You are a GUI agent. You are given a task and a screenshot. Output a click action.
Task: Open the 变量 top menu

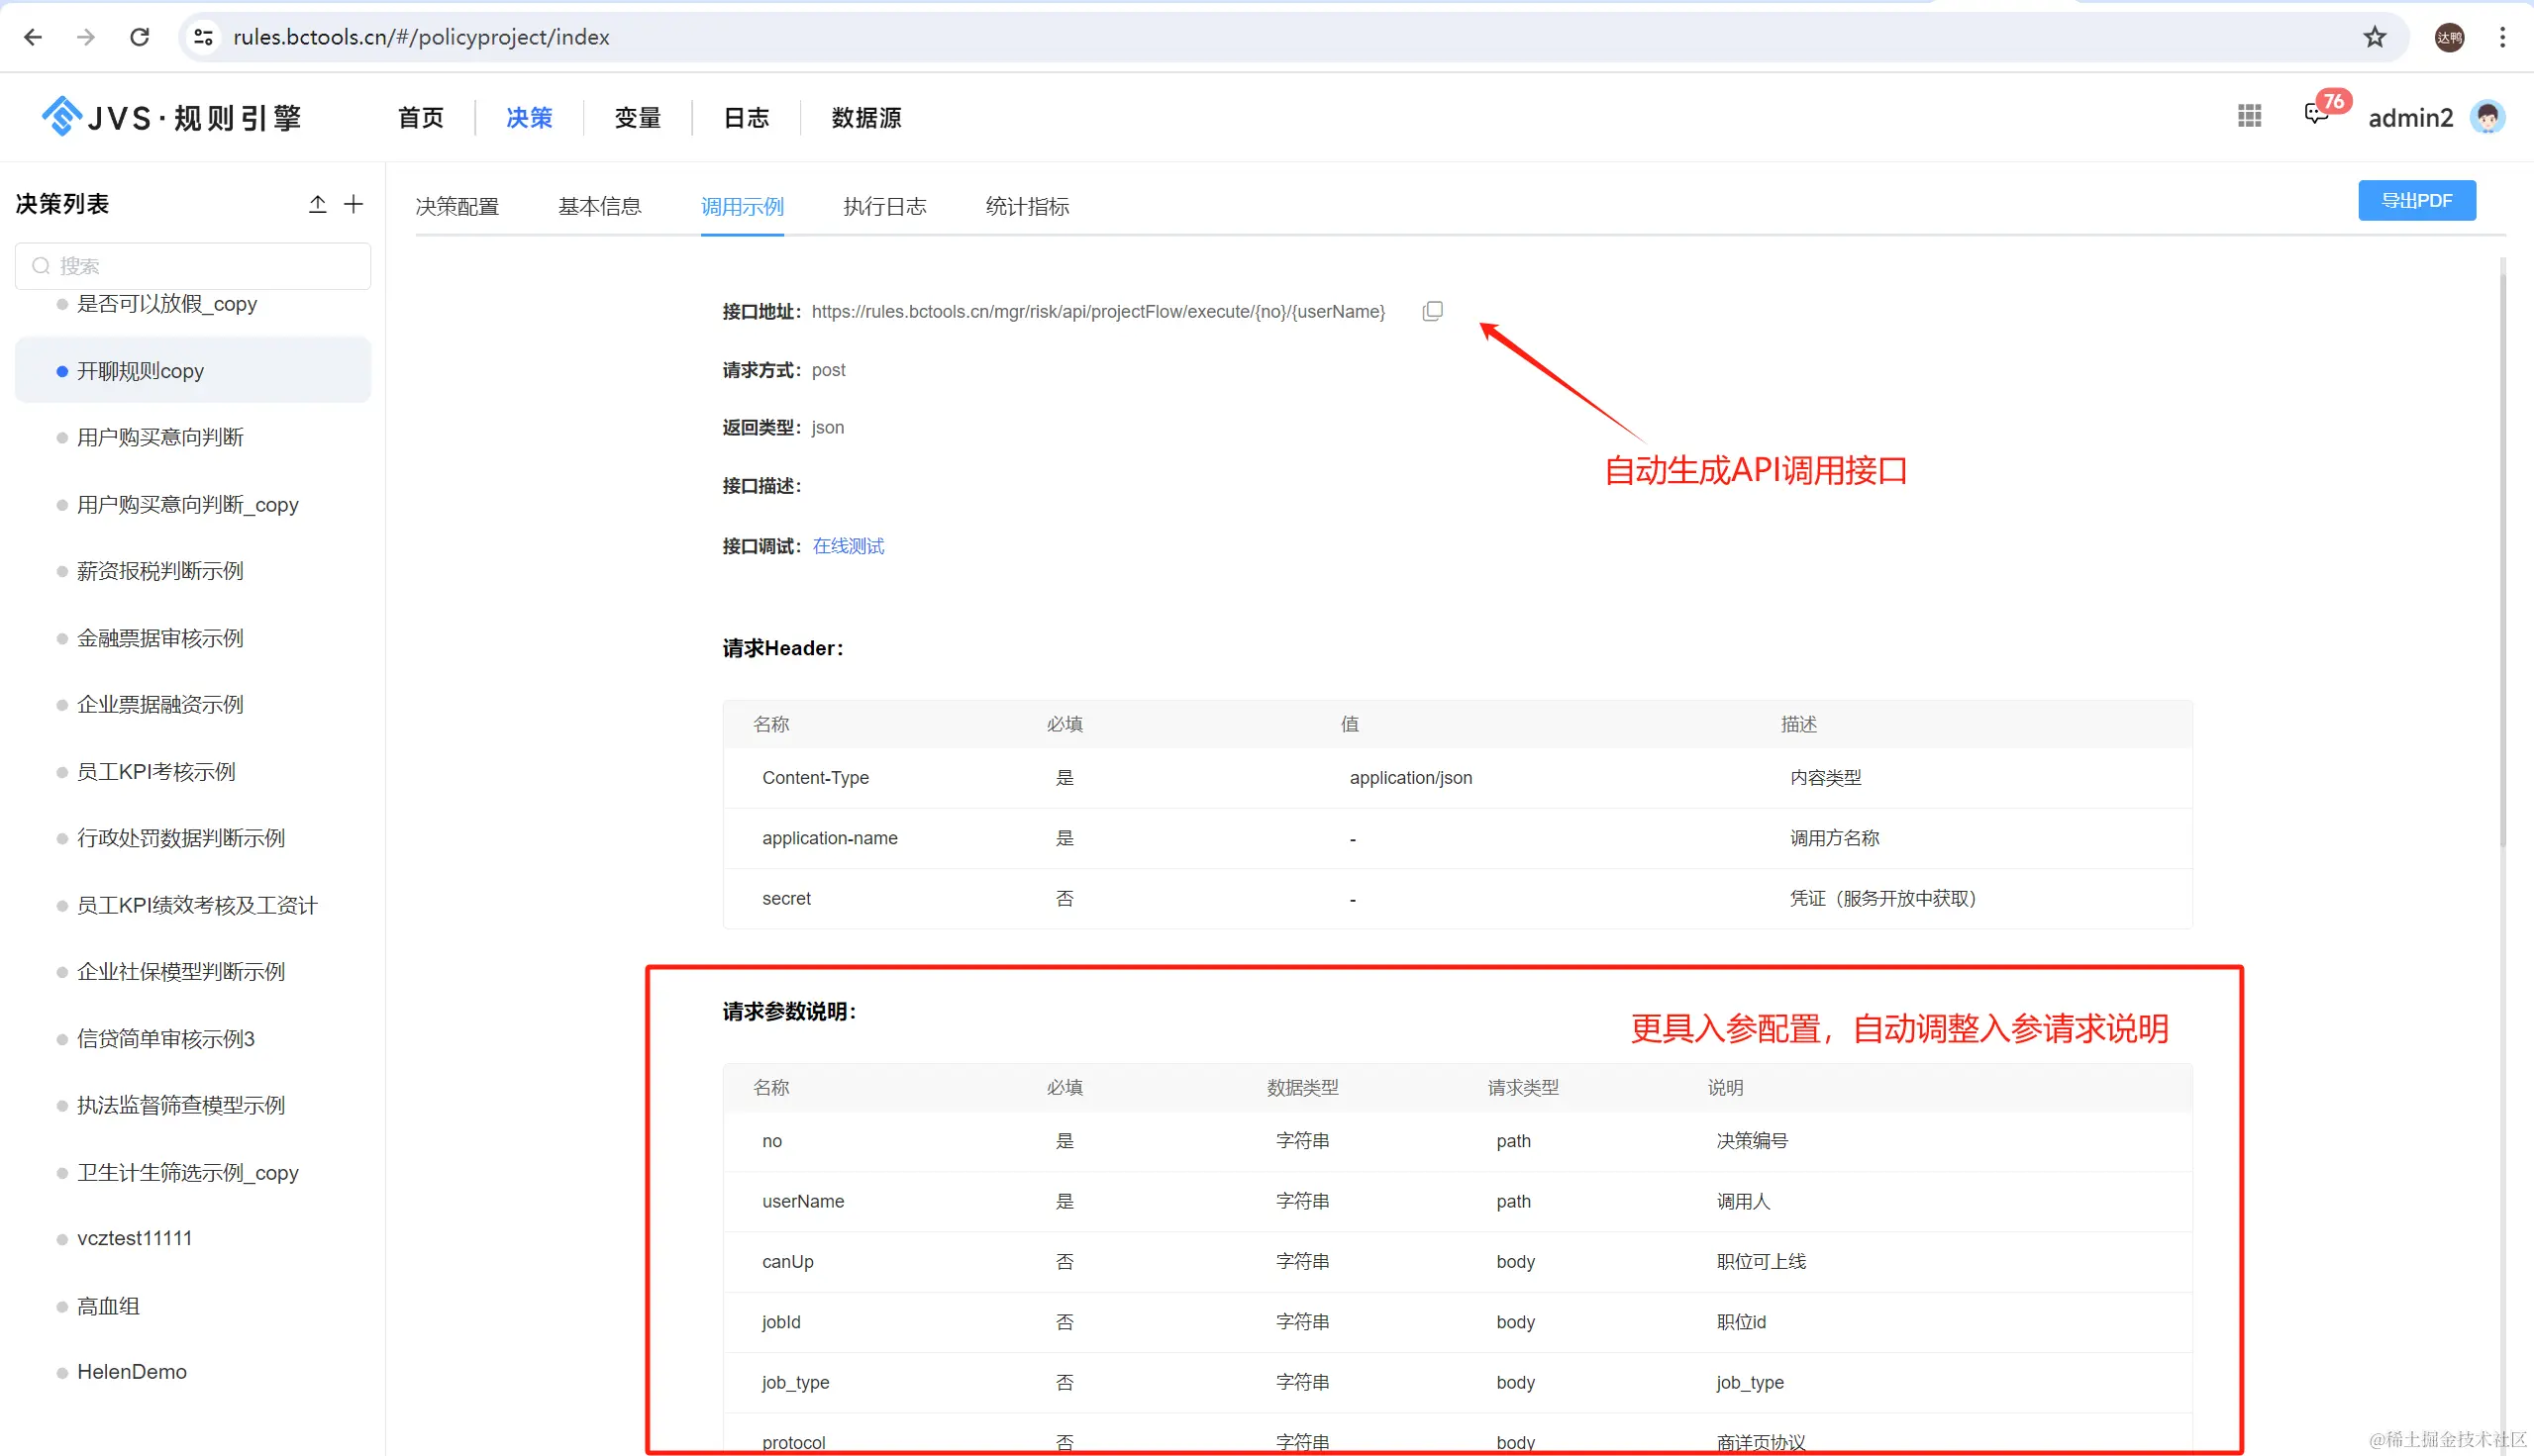pyautogui.click(x=638, y=118)
